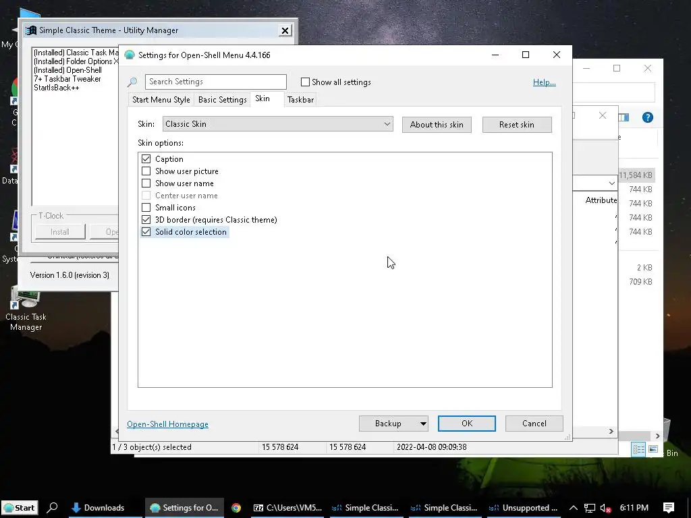Image resolution: width=691 pixels, height=518 pixels.
Task: Open the Help... link
Action: 545,82
